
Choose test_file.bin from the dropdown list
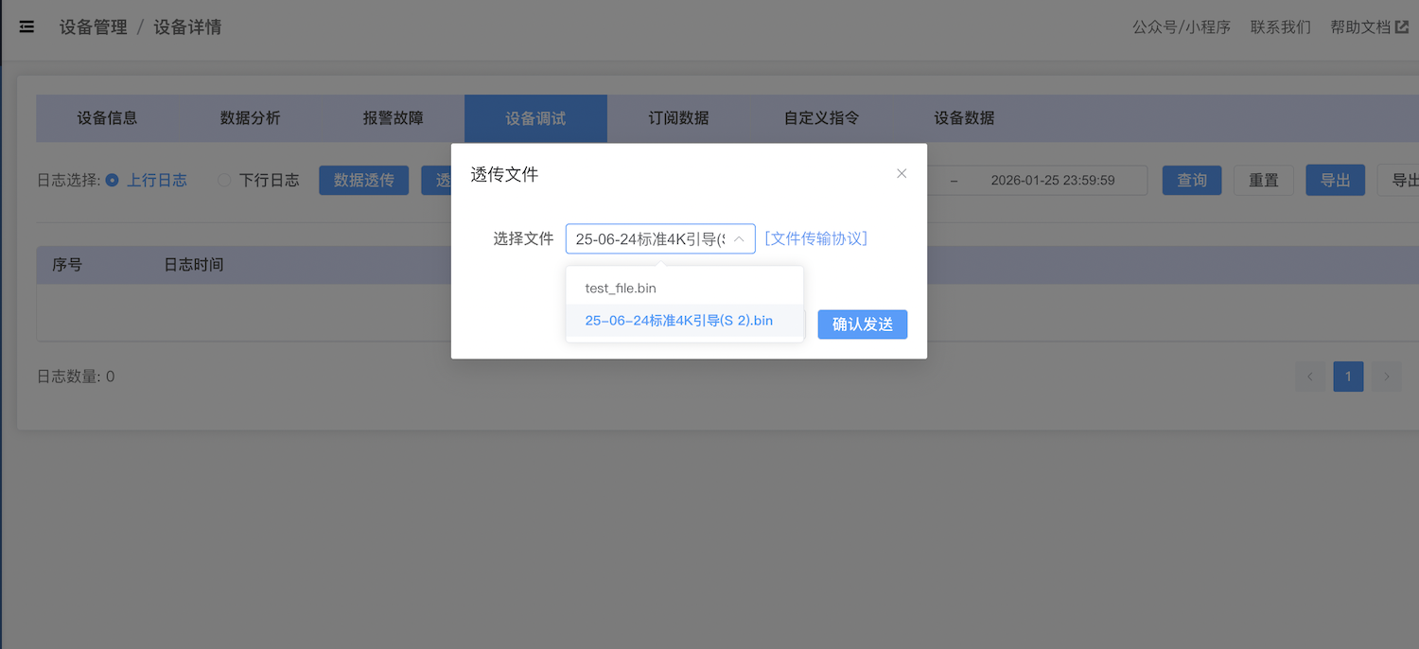[621, 288]
